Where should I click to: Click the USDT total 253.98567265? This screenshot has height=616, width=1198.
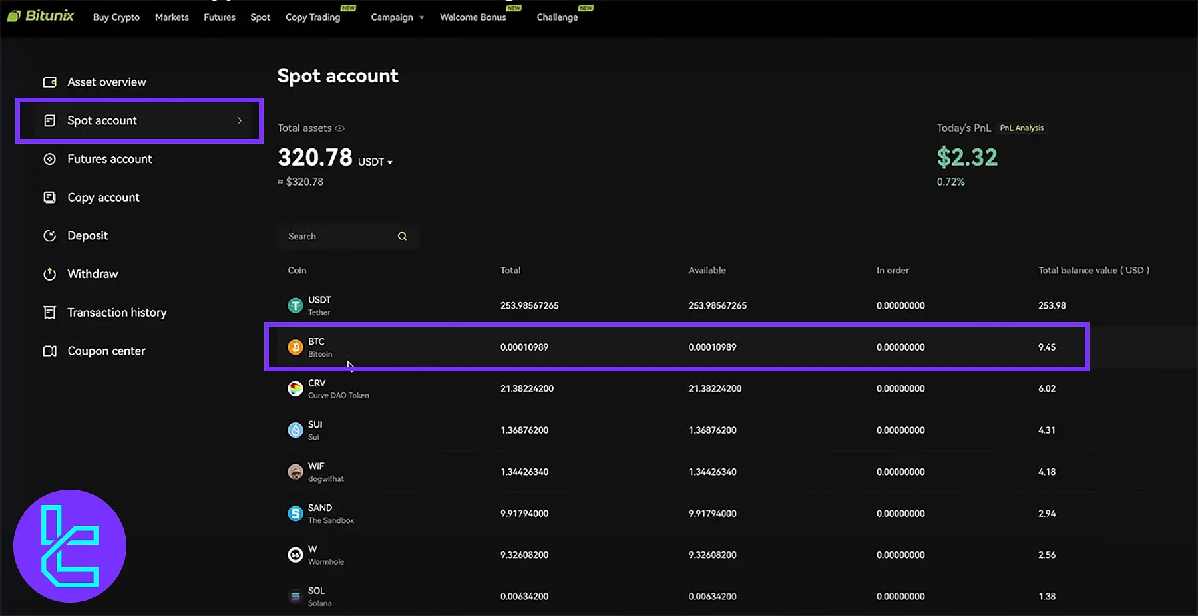tap(530, 305)
